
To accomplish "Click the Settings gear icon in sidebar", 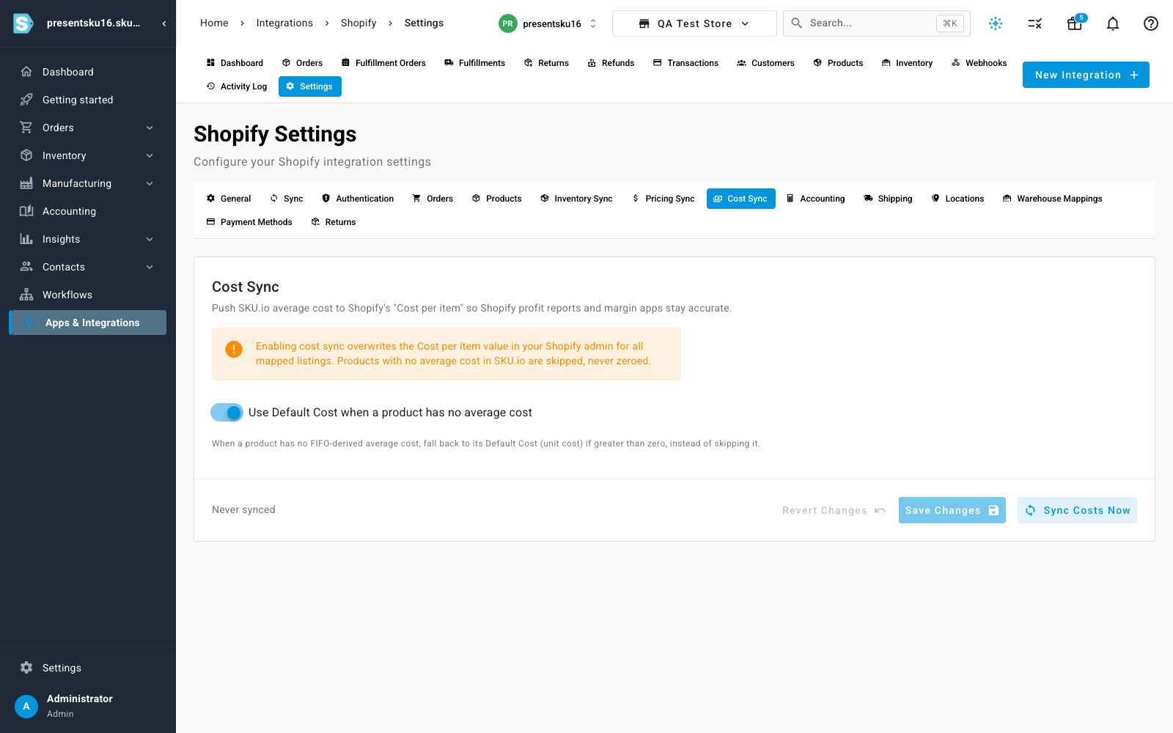I will pos(26,668).
